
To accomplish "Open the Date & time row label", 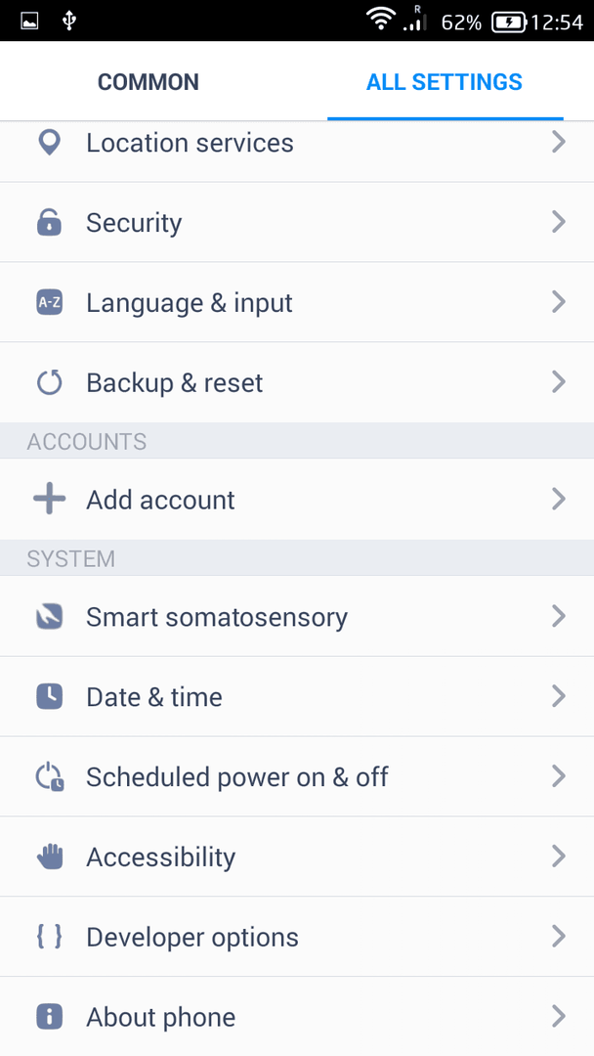I will tap(154, 697).
